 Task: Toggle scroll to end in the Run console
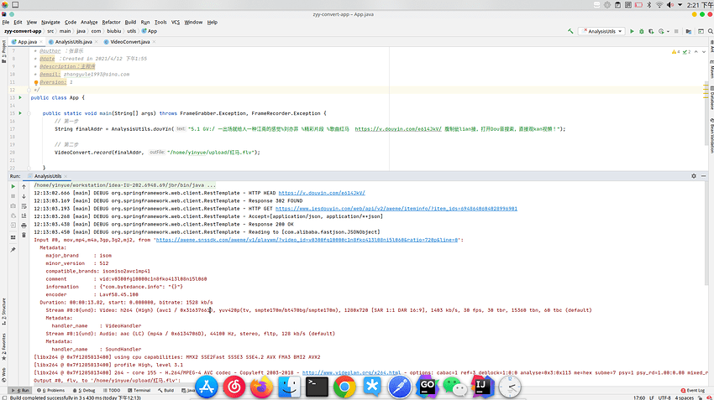[24, 216]
